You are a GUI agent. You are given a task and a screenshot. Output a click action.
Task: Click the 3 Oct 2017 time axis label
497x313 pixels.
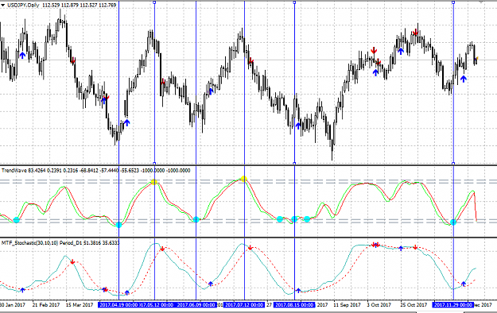[379, 305]
